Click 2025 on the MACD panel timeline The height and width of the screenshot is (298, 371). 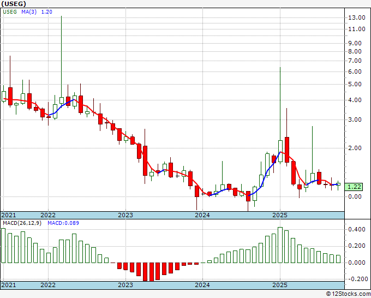280,285
